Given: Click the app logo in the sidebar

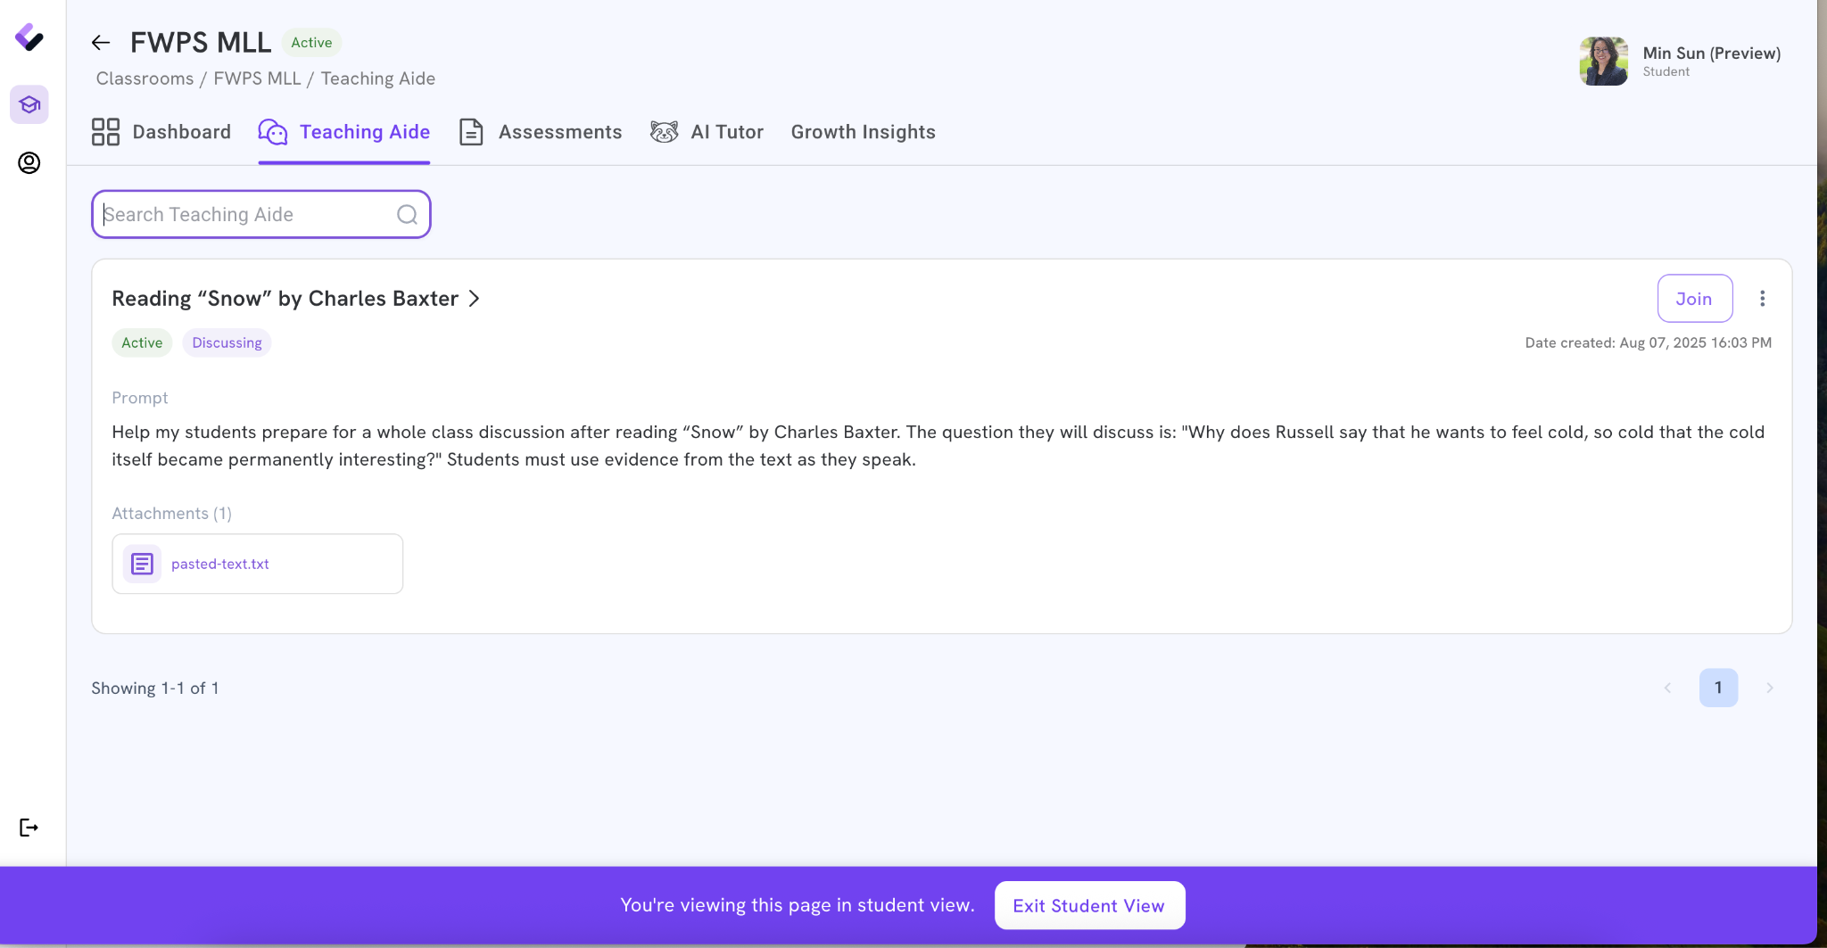Looking at the screenshot, I should tap(29, 37).
